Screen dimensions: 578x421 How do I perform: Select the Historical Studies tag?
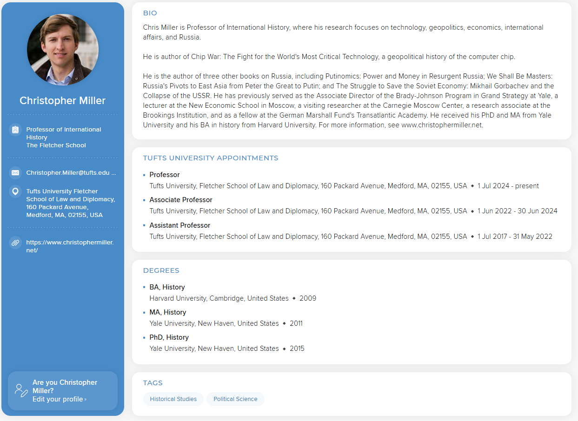(x=173, y=399)
